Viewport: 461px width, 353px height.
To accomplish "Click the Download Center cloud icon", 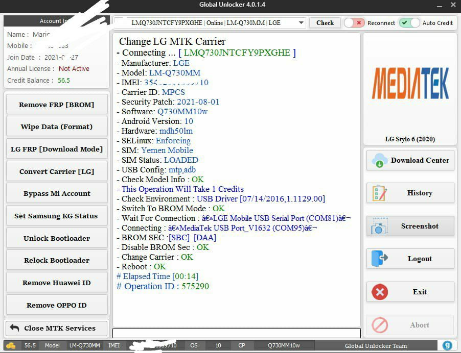I will (x=380, y=160).
